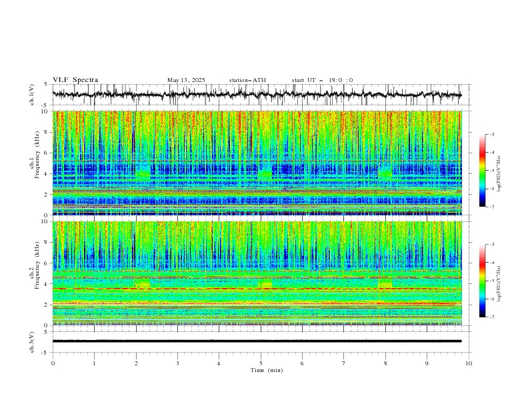Click time axis tick label "5"

261,363
